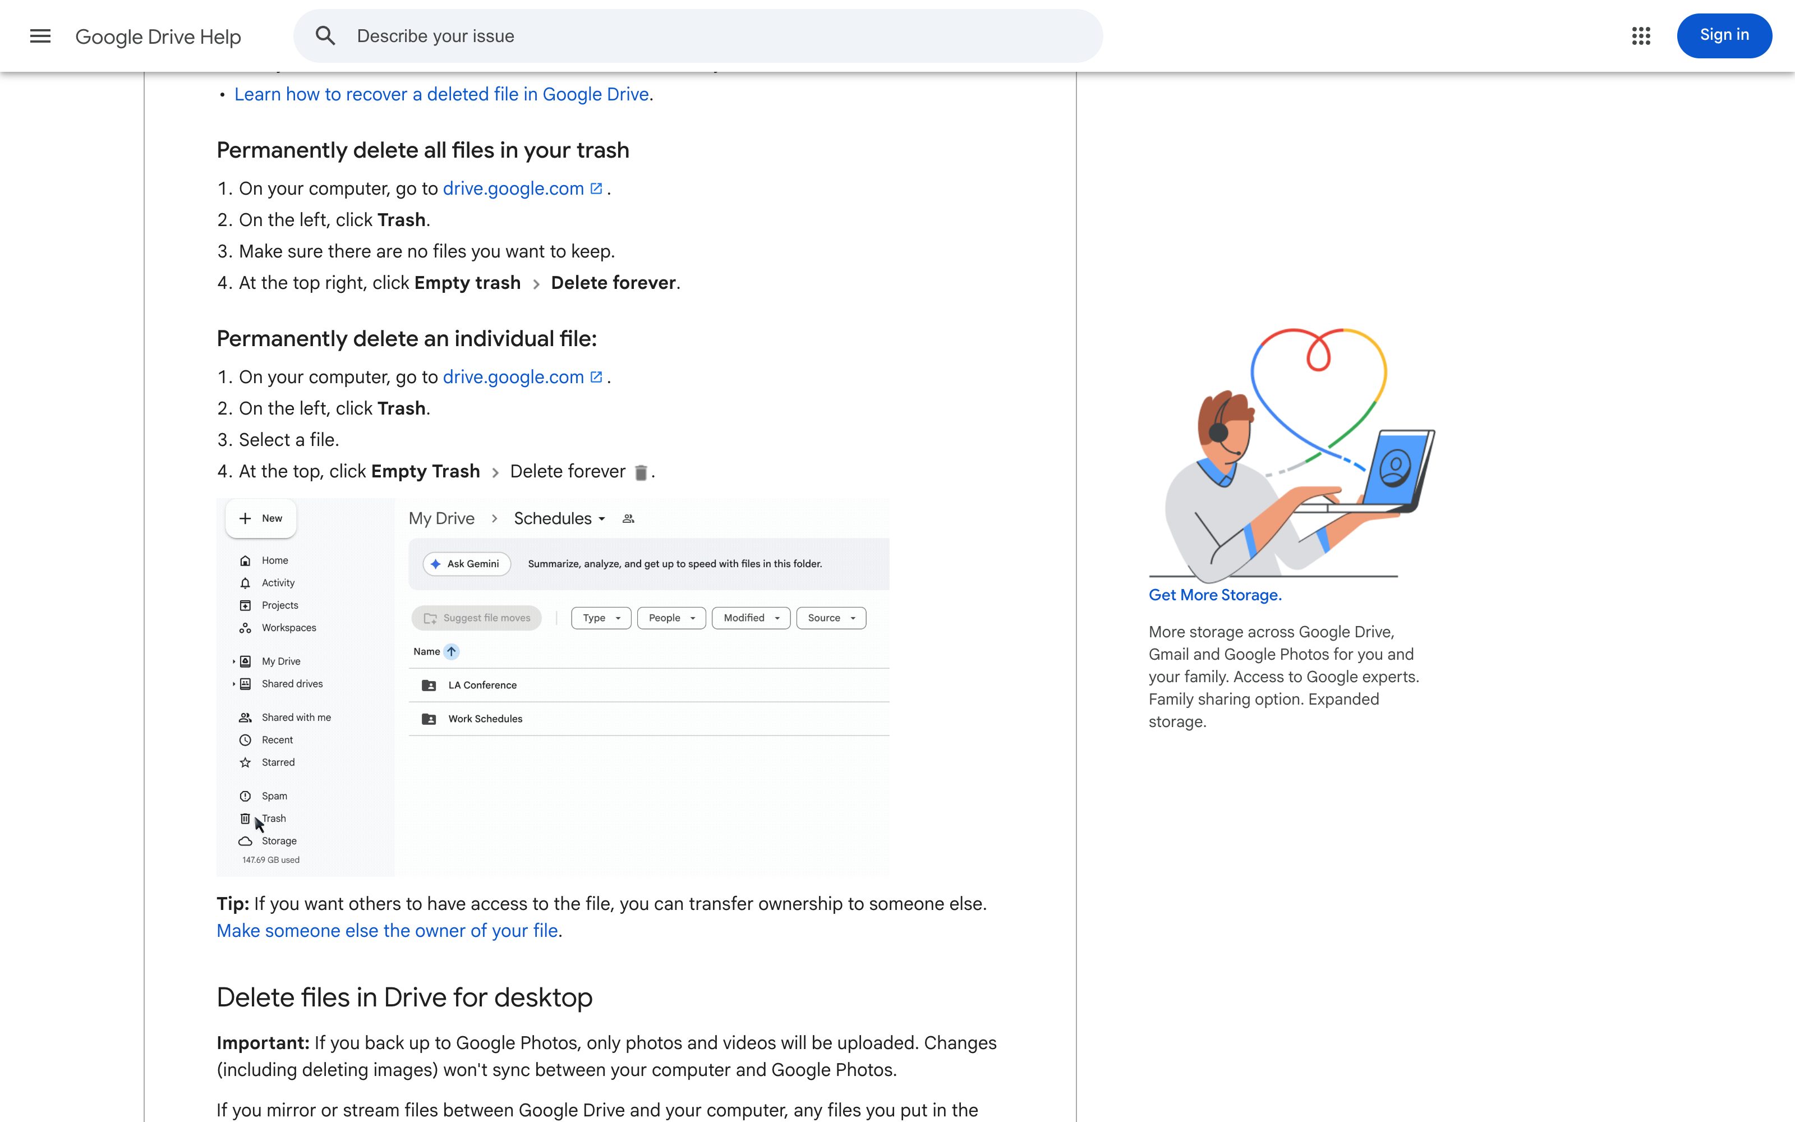
Task: Click external-link icon in individual file step
Action: tap(596, 377)
